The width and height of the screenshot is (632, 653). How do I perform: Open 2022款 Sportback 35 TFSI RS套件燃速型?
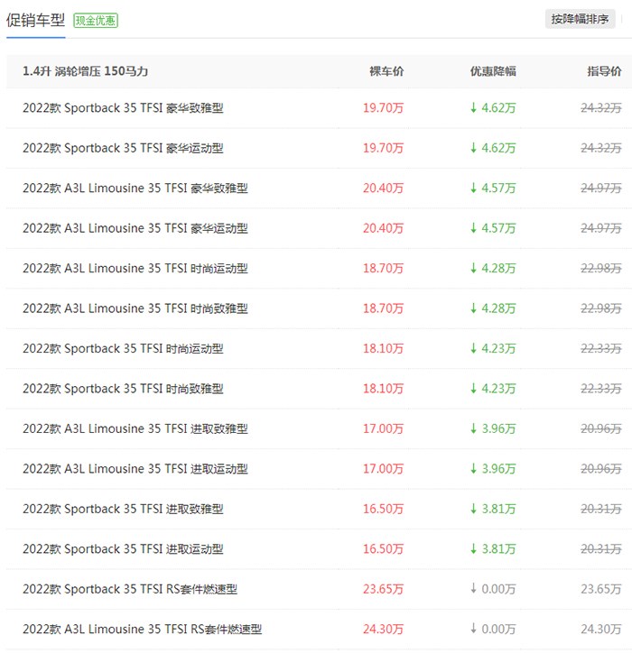130,589
